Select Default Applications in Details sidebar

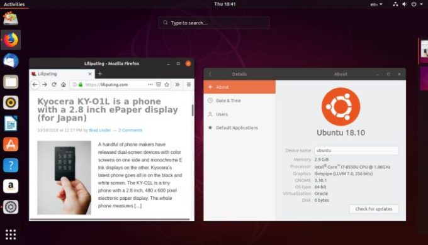coord(240,128)
